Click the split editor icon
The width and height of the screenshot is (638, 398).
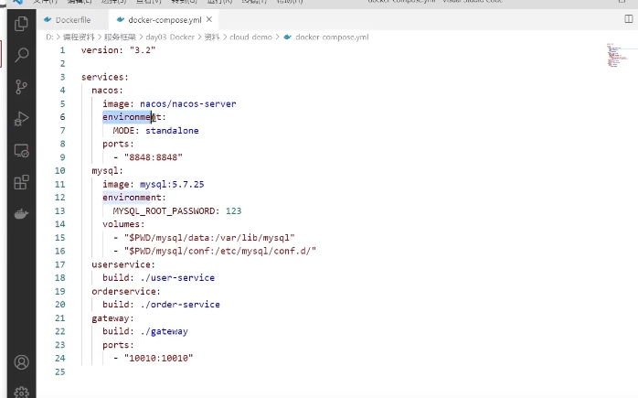pyautogui.click(x=628, y=19)
